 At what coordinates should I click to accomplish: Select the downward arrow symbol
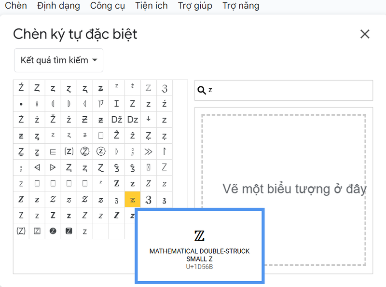[149, 120]
